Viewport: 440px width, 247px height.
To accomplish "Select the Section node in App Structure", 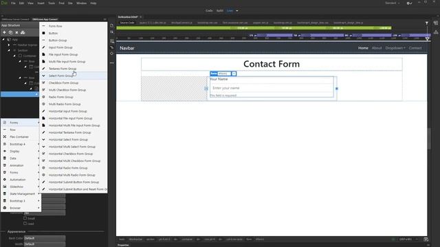I will click(x=23, y=50).
